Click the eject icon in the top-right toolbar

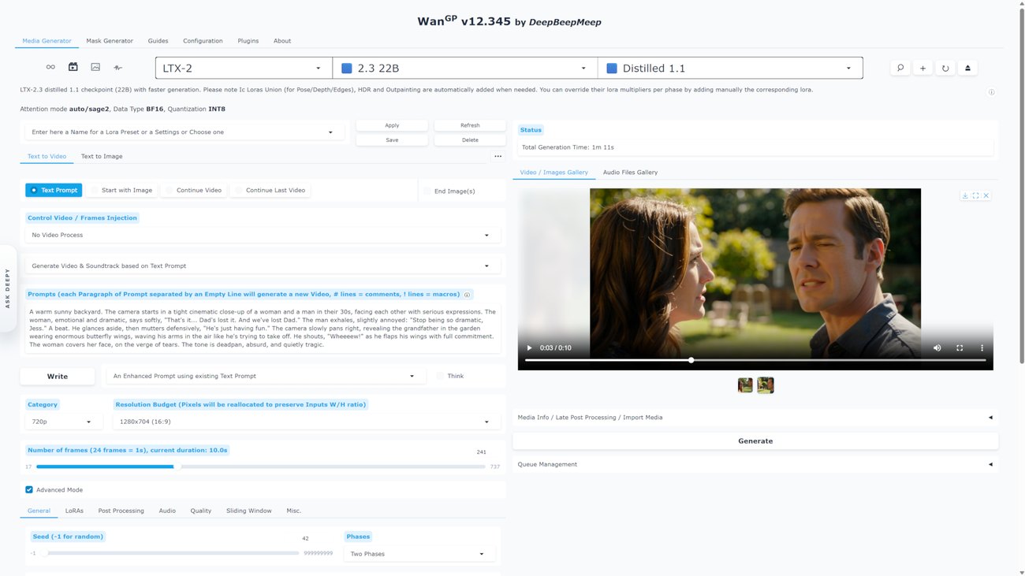coord(967,68)
